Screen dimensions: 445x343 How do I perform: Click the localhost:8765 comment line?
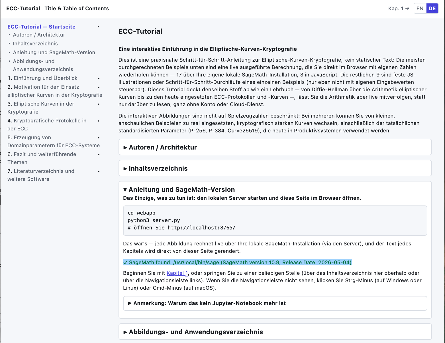[181, 228]
